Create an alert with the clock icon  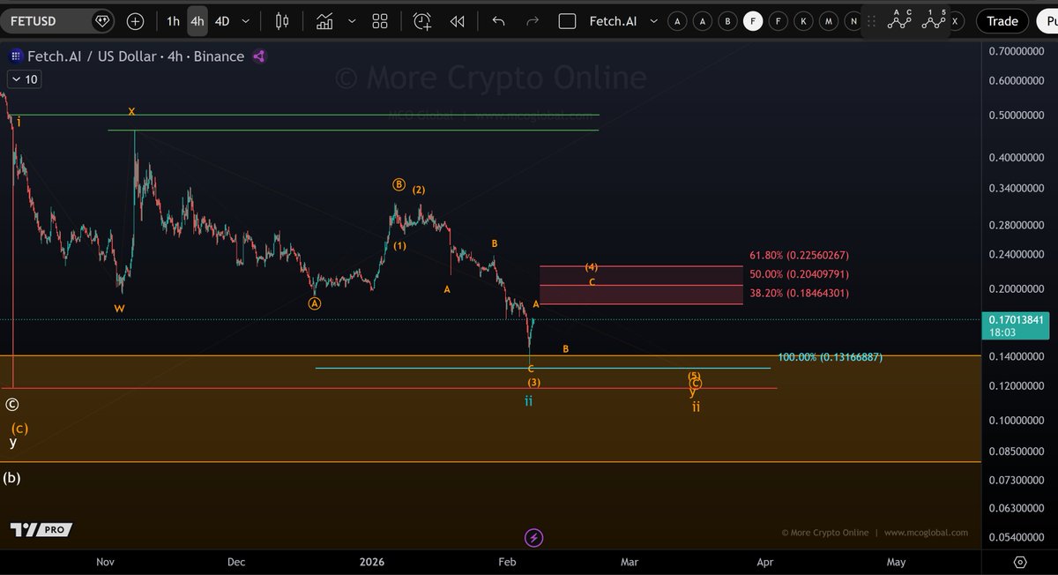(x=422, y=21)
